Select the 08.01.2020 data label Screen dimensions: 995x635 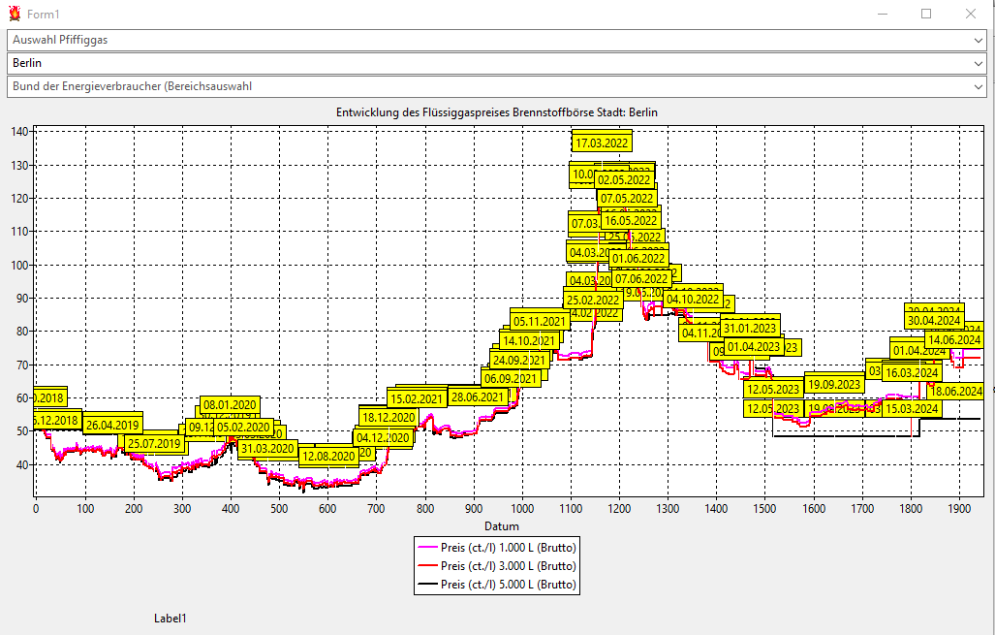pos(230,405)
